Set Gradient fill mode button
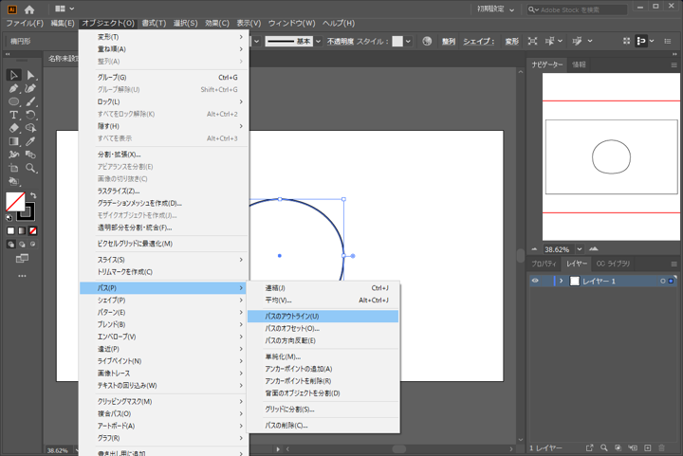Screen dimensions: 683x456 [22, 230]
